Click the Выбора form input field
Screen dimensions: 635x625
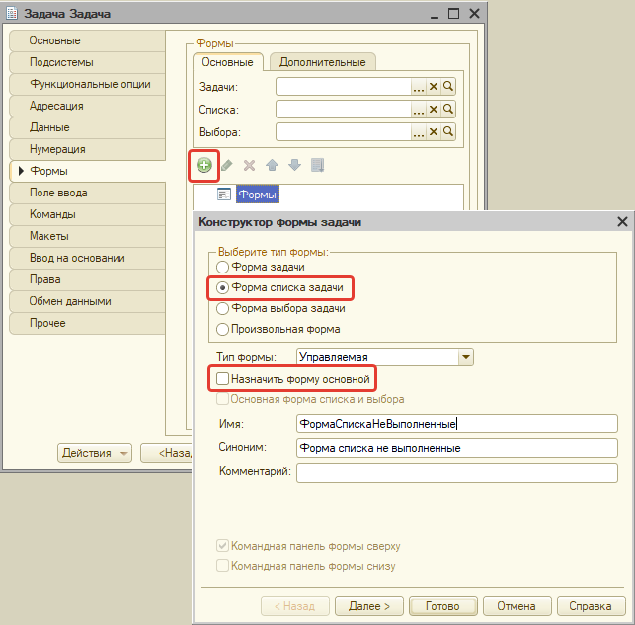tap(344, 131)
